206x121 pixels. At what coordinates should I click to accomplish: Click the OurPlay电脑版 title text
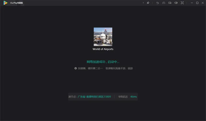16,3
